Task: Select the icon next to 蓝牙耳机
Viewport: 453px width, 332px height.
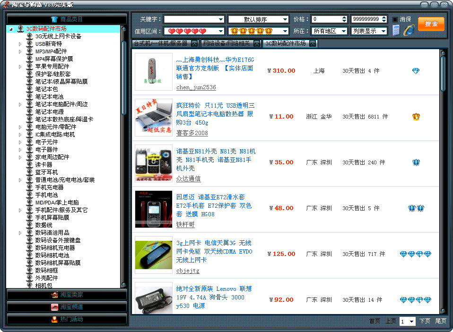Action: (x=29, y=172)
